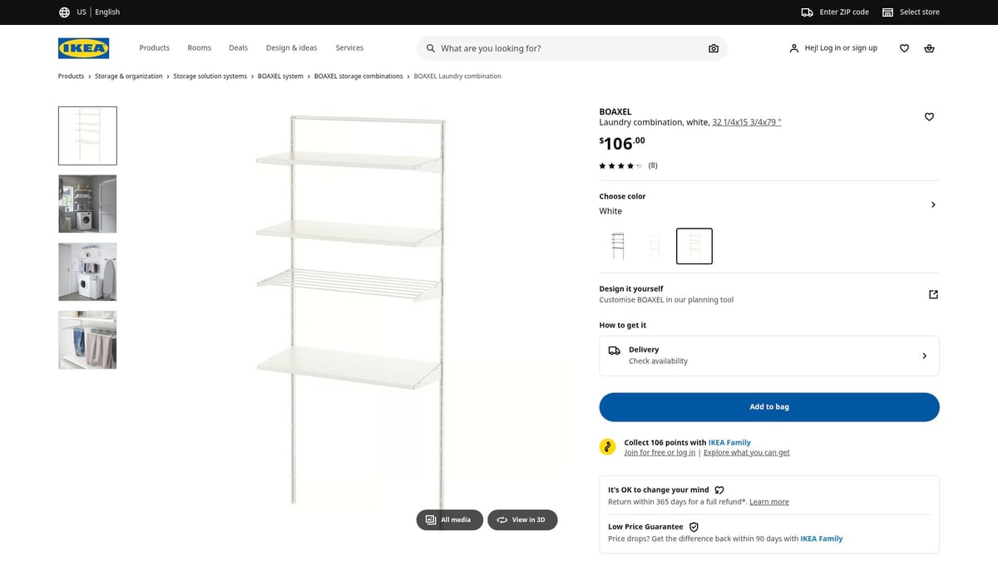Select the second variant swatch thumbnail
The height and width of the screenshot is (561, 998).
point(655,245)
